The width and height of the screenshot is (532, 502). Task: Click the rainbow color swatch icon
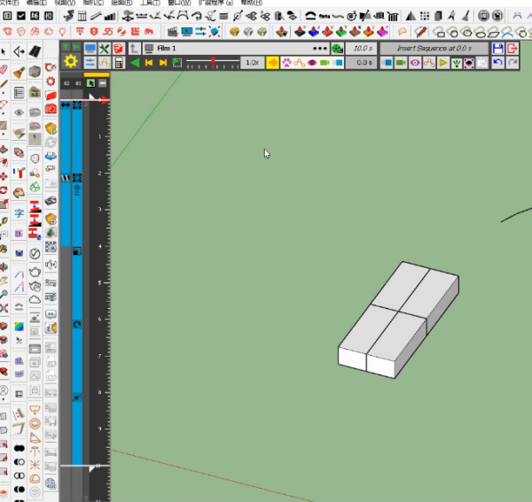click(19, 327)
